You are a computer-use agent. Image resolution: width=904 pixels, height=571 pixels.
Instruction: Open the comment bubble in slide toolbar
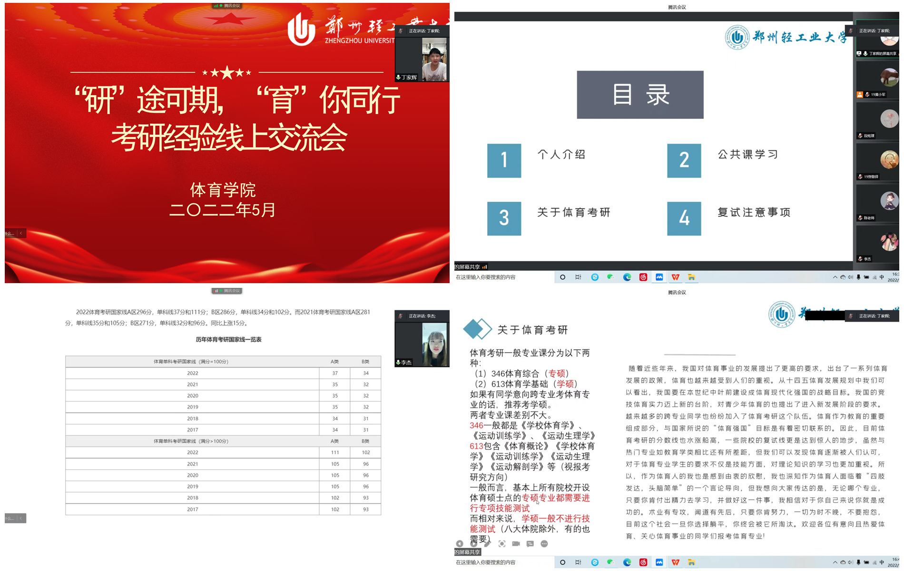click(530, 544)
